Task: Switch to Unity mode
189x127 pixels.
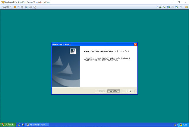Action: point(35,7)
